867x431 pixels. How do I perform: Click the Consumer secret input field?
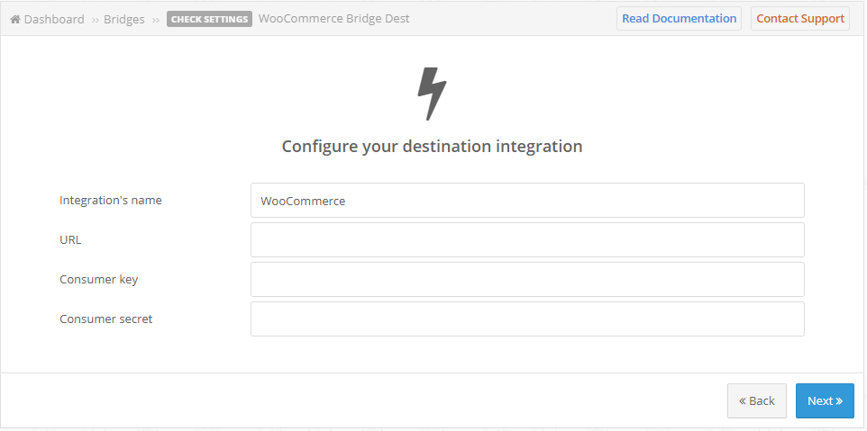click(x=527, y=319)
